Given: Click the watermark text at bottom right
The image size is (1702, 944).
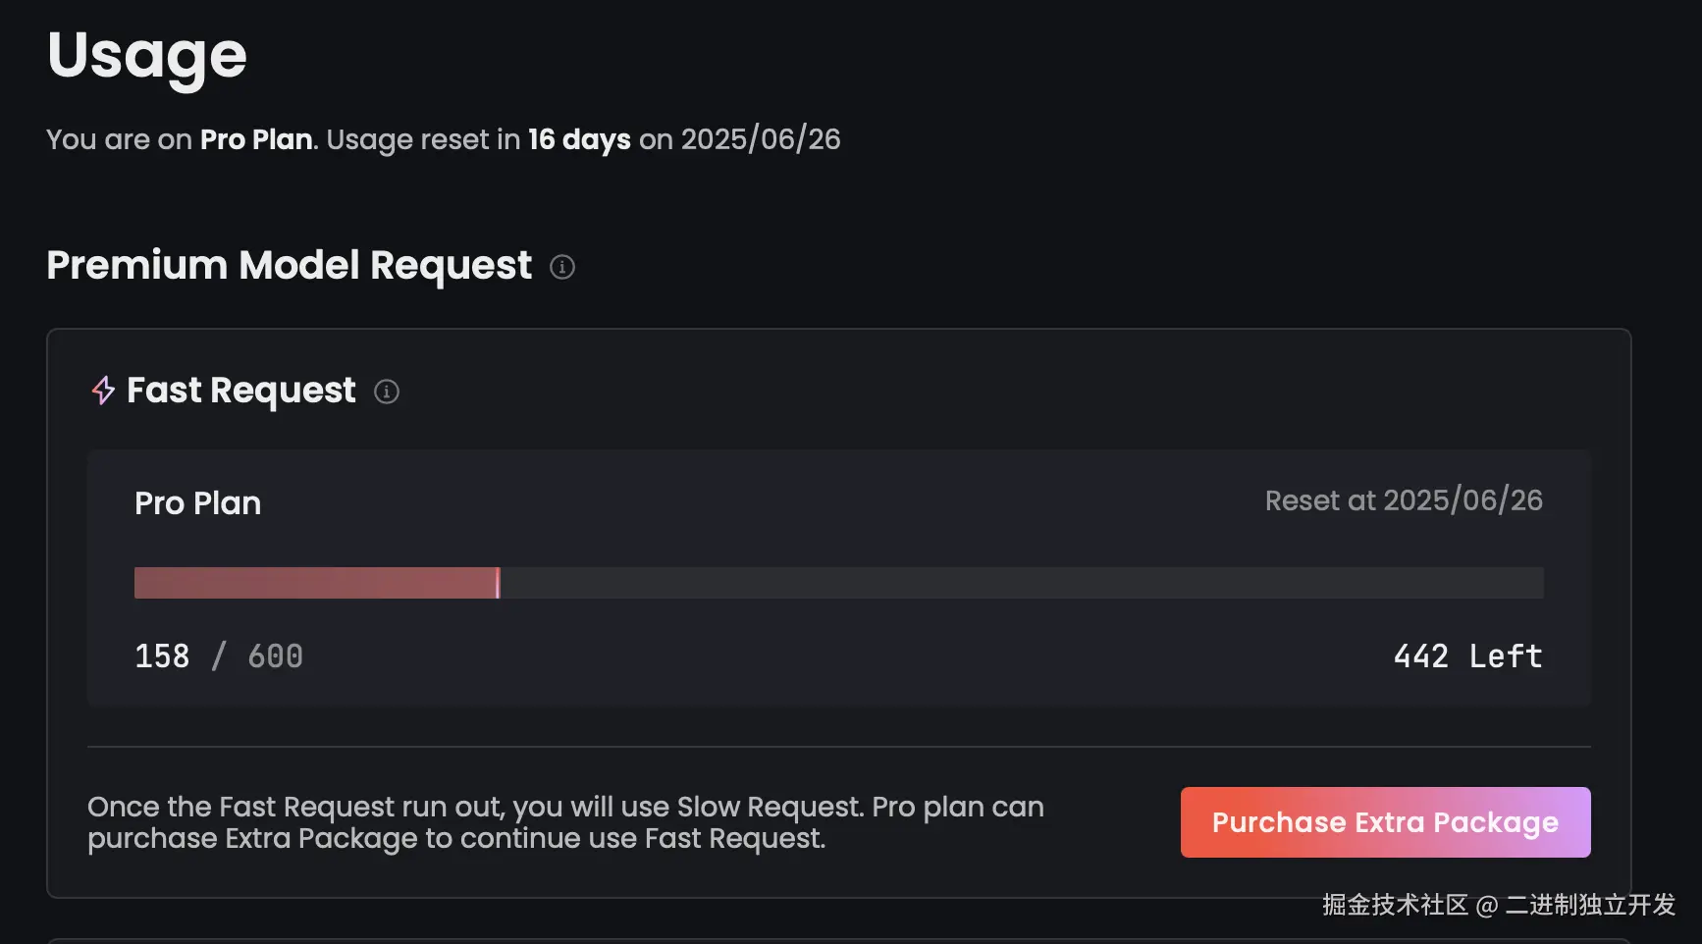Looking at the screenshot, I should [x=1499, y=905].
